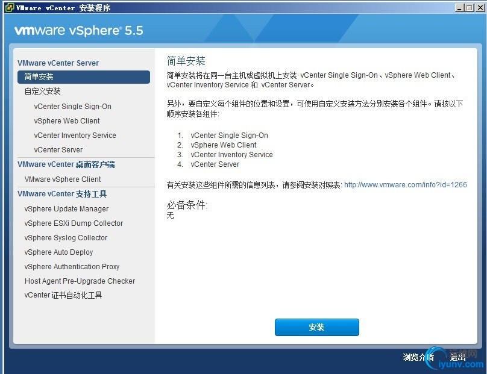Viewport: 487px width, 374px height.
Task: Click numbered item 1 vCenter Single Sign-On
Action: 229,136
